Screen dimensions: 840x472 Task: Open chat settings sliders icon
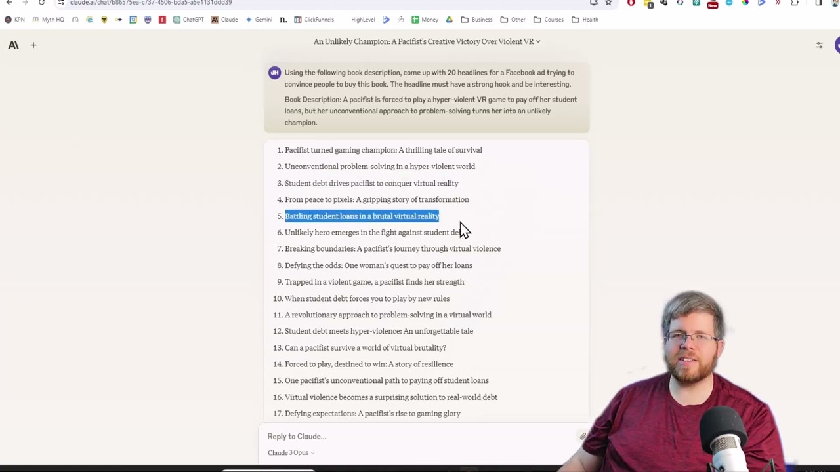(x=819, y=45)
